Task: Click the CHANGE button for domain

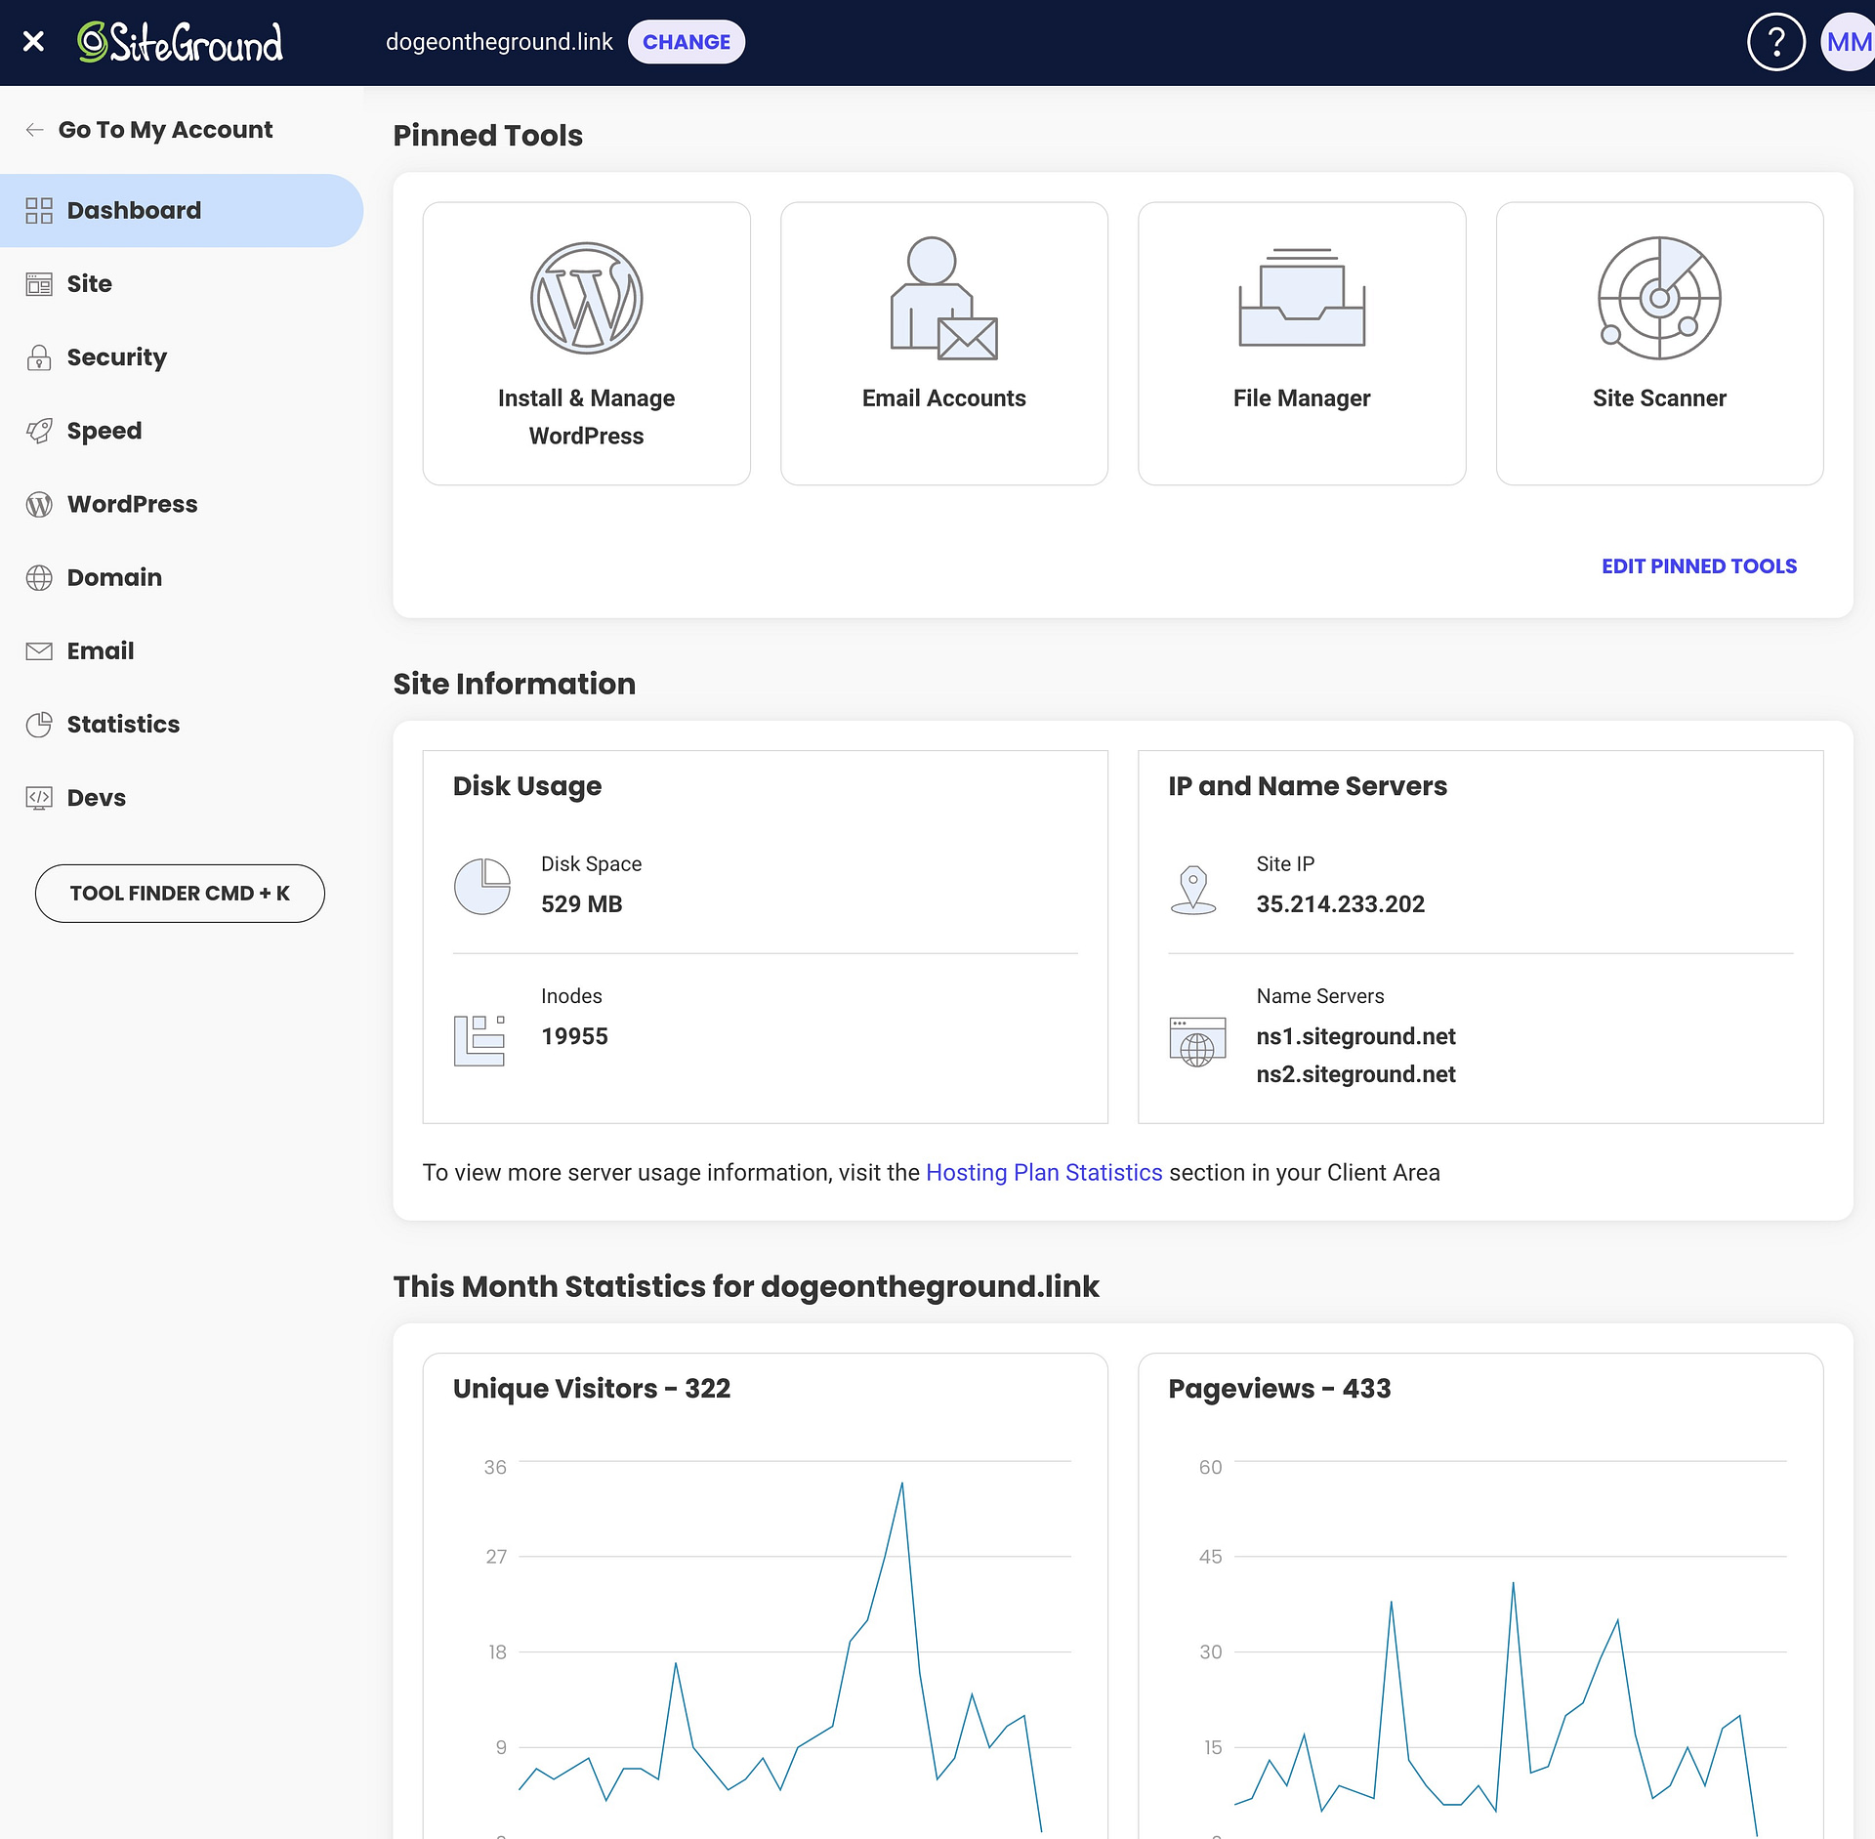Action: (684, 42)
